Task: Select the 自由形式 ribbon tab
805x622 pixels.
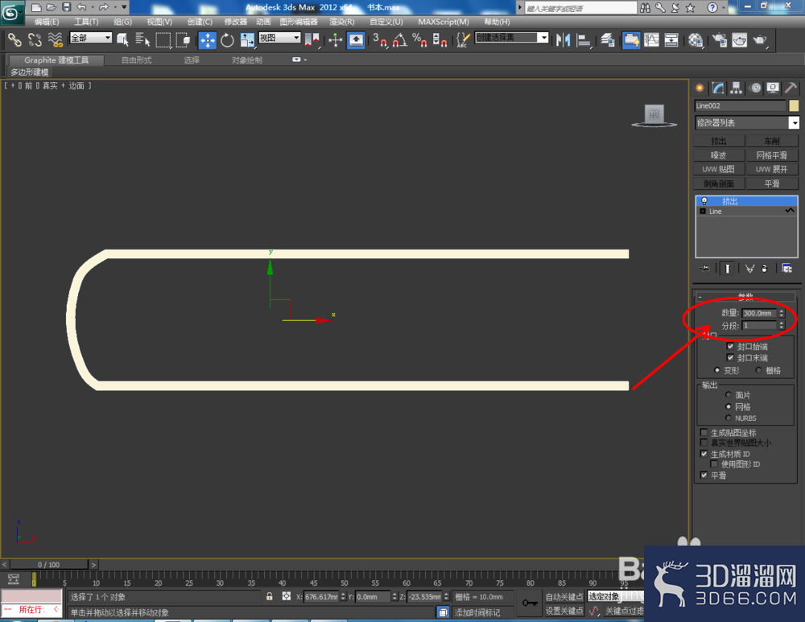Action: pyautogui.click(x=137, y=60)
